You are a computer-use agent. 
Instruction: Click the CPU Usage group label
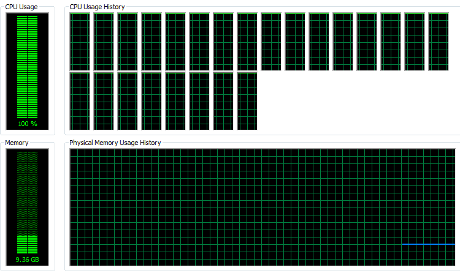click(x=21, y=7)
